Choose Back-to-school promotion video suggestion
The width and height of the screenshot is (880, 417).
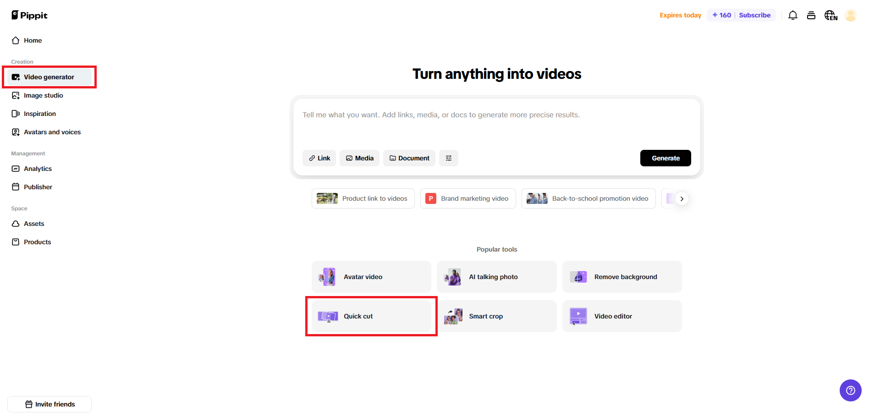(x=588, y=198)
